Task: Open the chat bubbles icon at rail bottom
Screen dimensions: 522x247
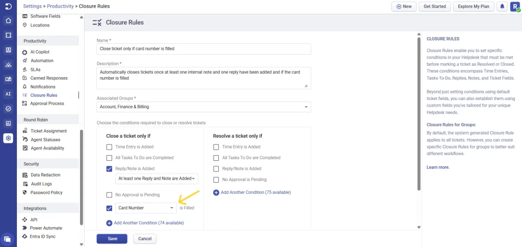Action: click(8, 239)
